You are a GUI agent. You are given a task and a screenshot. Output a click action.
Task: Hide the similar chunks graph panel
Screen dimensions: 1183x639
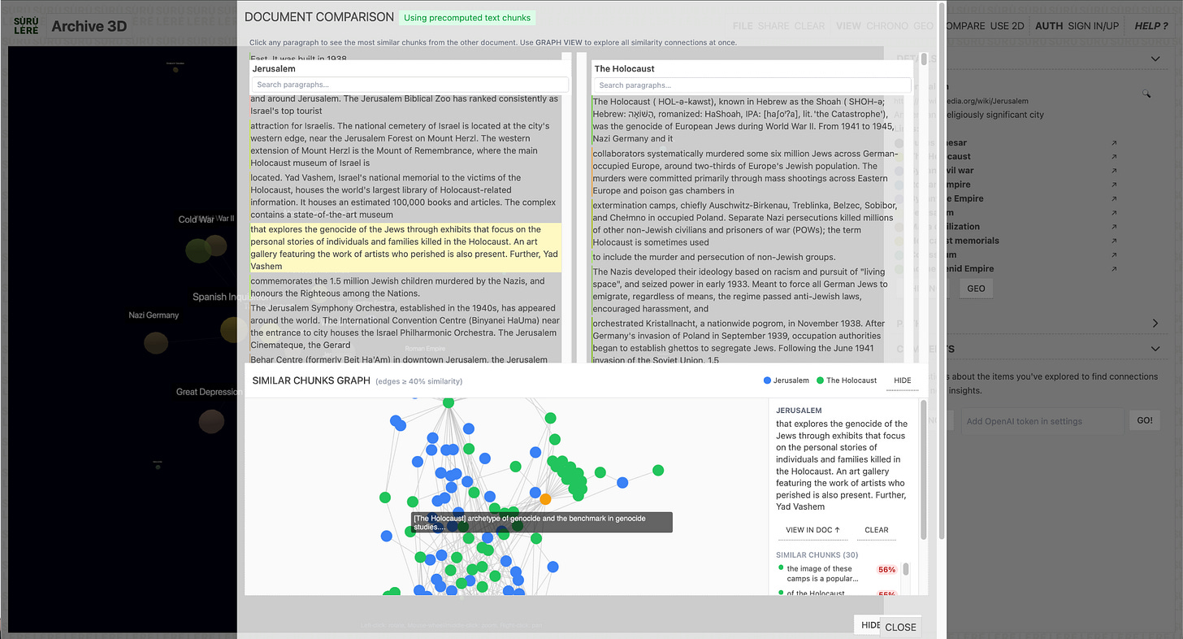point(902,380)
